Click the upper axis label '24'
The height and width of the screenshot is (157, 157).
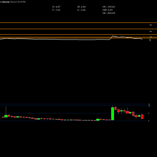tap(150, 31)
